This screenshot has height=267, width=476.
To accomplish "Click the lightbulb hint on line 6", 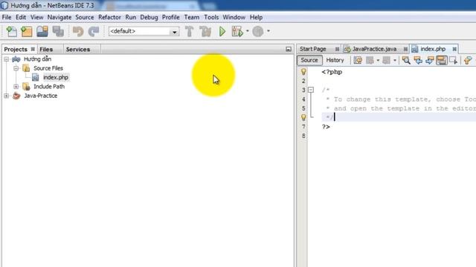I will pyautogui.click(x=303, y=117).
